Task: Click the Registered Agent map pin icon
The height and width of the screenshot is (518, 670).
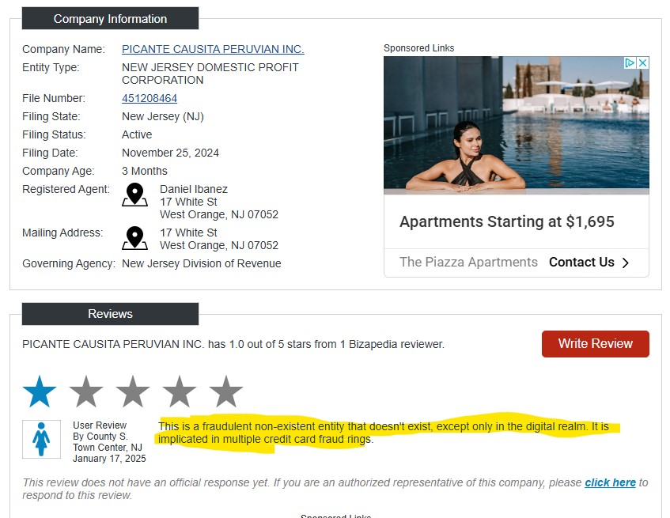Action: point(134,195)
